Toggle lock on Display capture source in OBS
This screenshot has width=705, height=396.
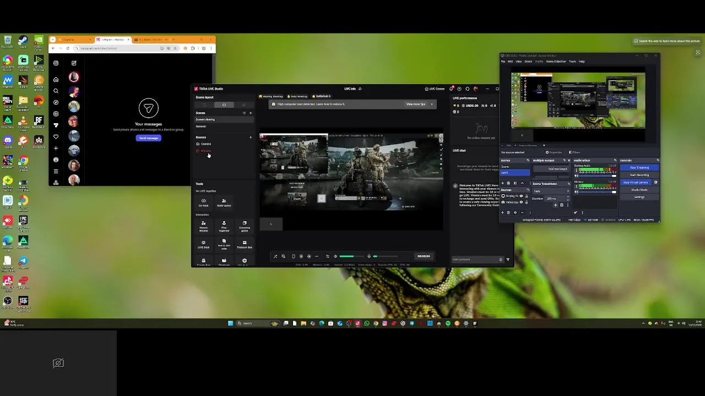pos(527,196)
